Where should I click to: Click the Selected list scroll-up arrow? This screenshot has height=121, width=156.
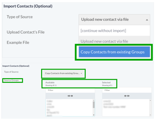click(150, 101)
